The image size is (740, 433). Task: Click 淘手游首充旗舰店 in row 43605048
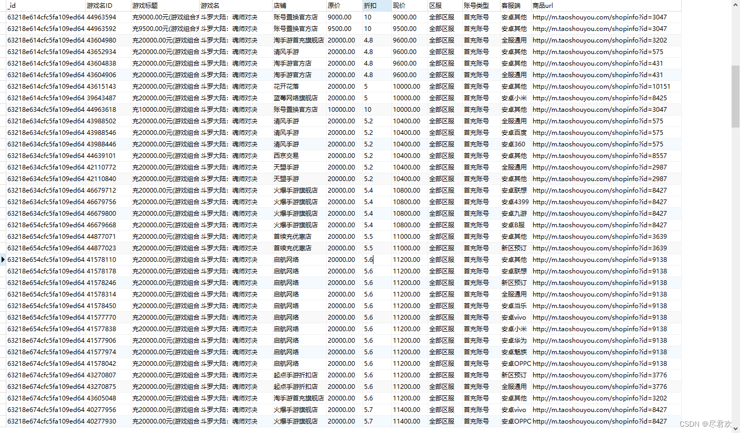pos(299,398)
